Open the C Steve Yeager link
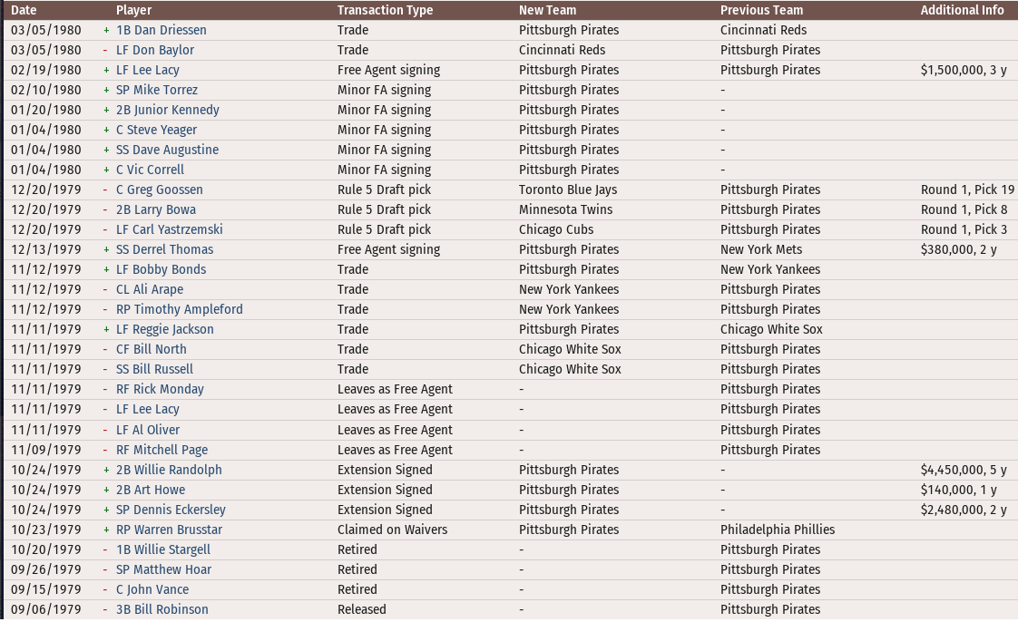 point(156,130)
